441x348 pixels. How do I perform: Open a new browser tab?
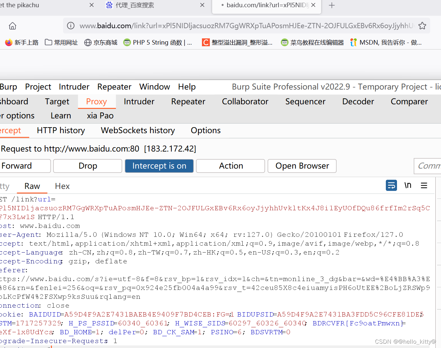click(x=332, y=5)
